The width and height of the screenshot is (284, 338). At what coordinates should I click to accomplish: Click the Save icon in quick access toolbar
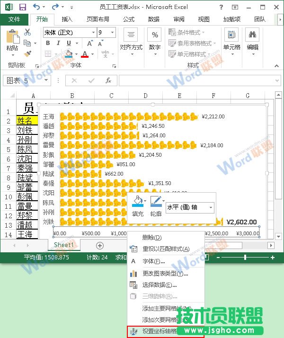coord(23,7)
